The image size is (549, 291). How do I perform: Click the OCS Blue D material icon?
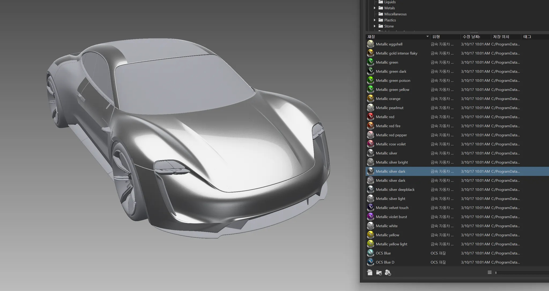coord(370,262)
